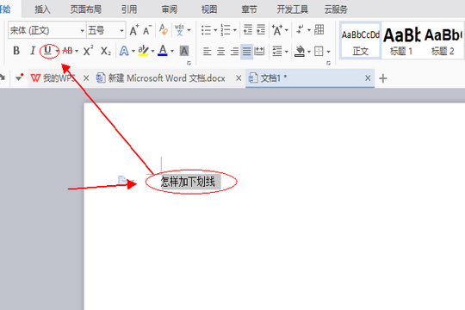This screenshot has height=310, width=465.
Task: Apply strikethrough AB formatting
Action: 68,51
